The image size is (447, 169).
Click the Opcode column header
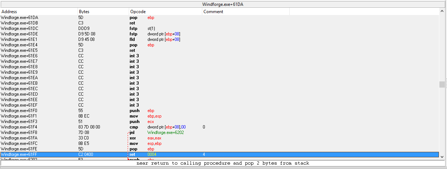[165, 12]
